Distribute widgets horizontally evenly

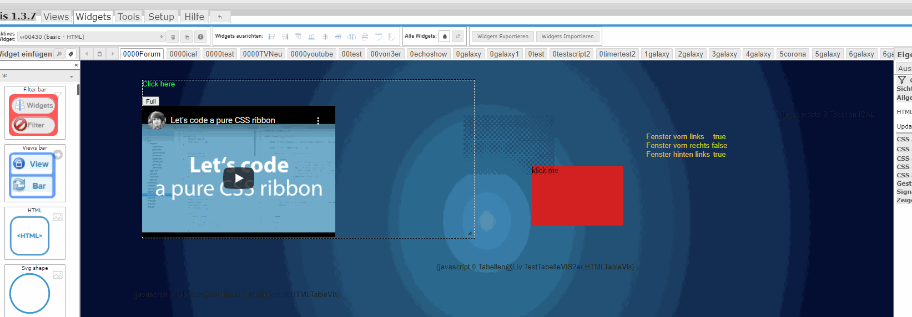coord(352,37)
